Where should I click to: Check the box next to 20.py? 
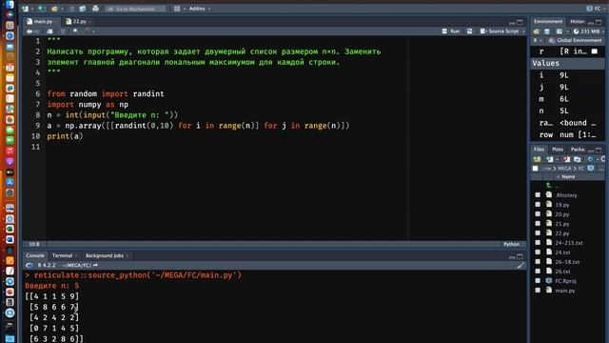click(538, 213)
